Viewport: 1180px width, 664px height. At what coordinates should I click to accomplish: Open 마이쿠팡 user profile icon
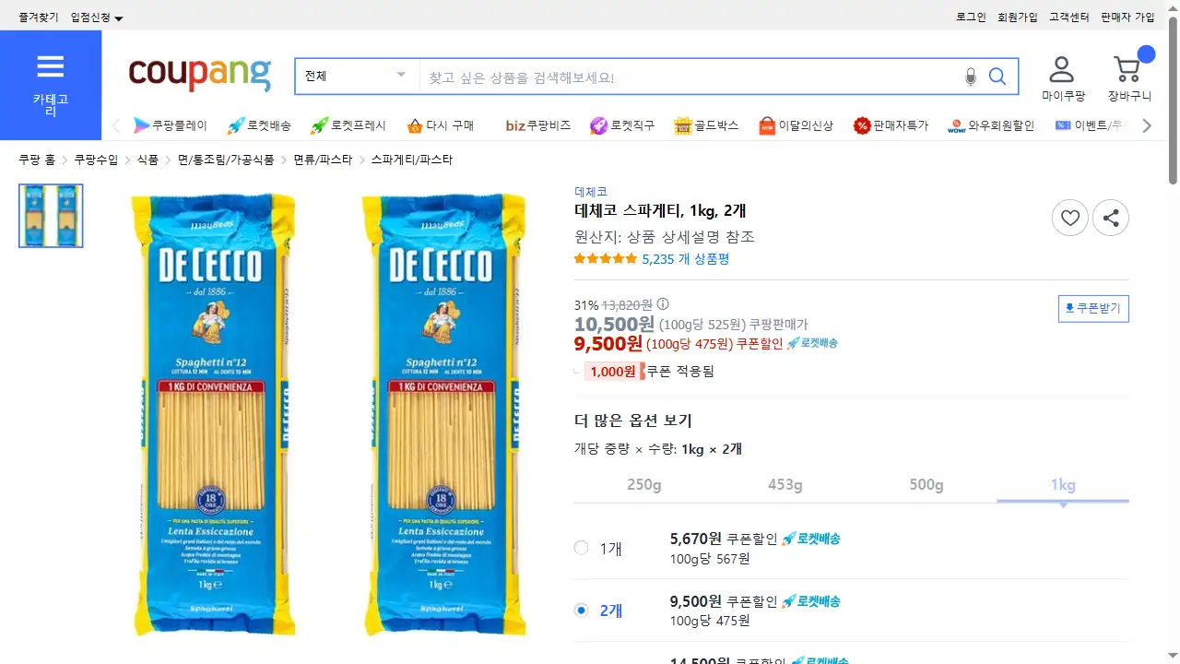(x=1062, y=69)
